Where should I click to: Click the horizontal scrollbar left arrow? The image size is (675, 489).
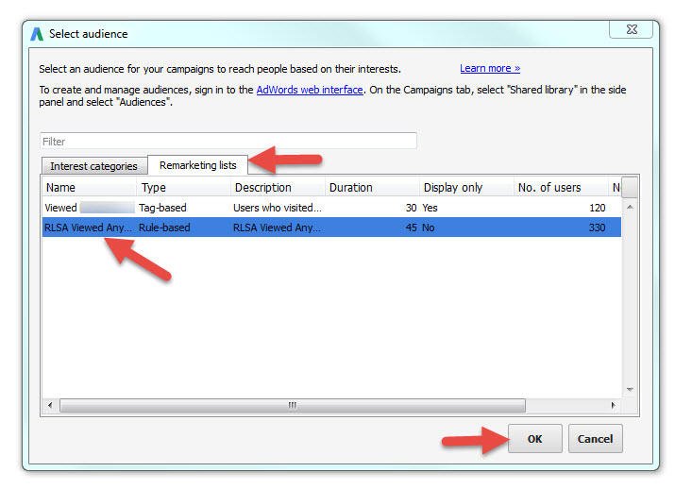coord(50,405)
